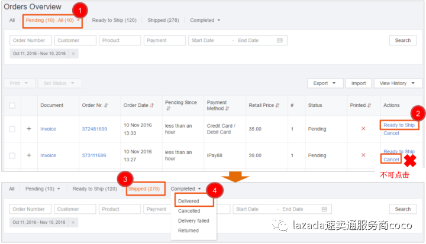Switch to top Shipped (278) tab
Viewport: 426px width, 244px height.
point(163,20)
